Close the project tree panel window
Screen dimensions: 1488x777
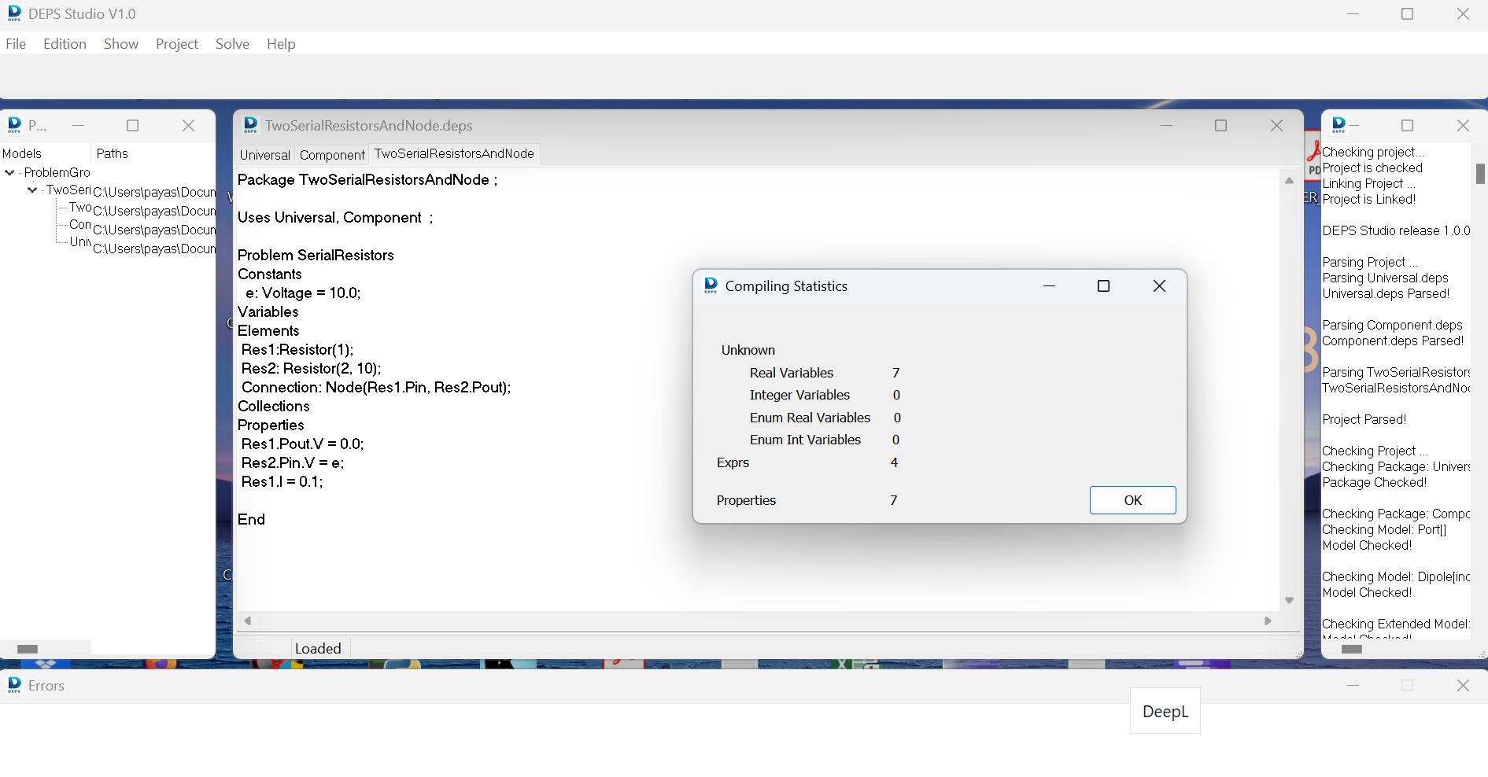click(188, 126)
